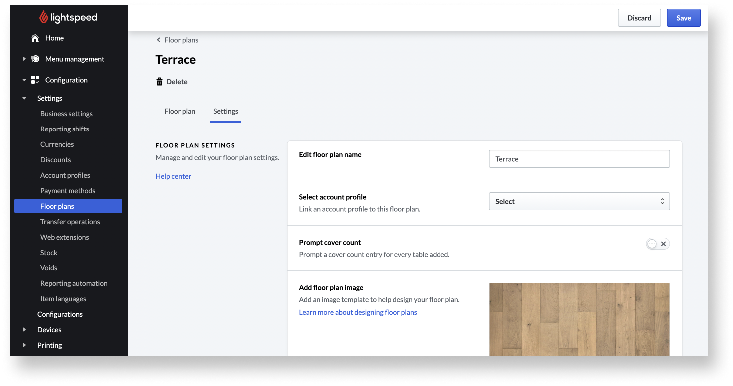This screenshot has height=386, width=733.
Task: Select the Settings tab
Action: [x=225, y=111]
